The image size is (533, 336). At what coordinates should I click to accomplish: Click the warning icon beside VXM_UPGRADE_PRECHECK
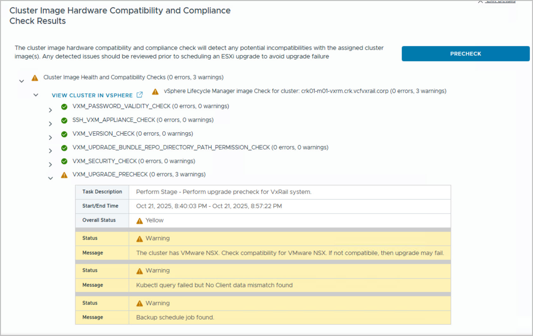[x=64, y=175]
